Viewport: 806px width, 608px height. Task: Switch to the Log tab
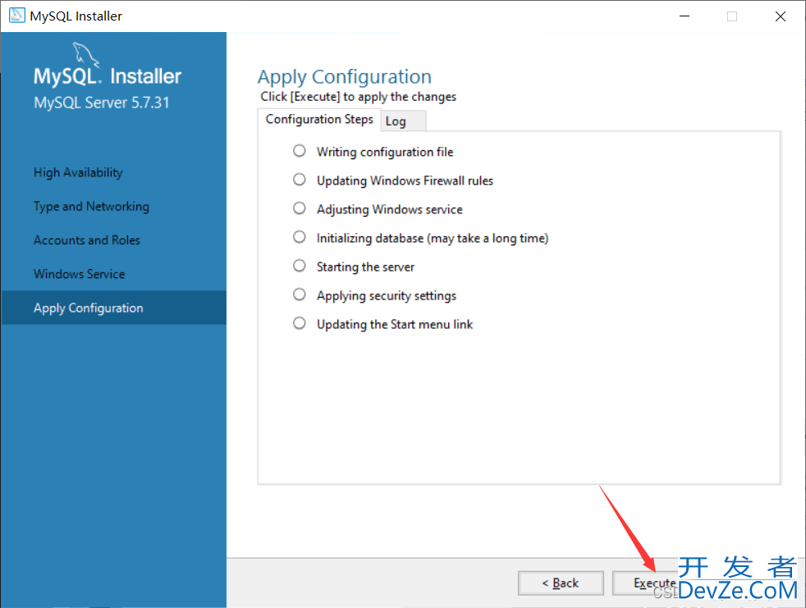click(x=403, y=121)
